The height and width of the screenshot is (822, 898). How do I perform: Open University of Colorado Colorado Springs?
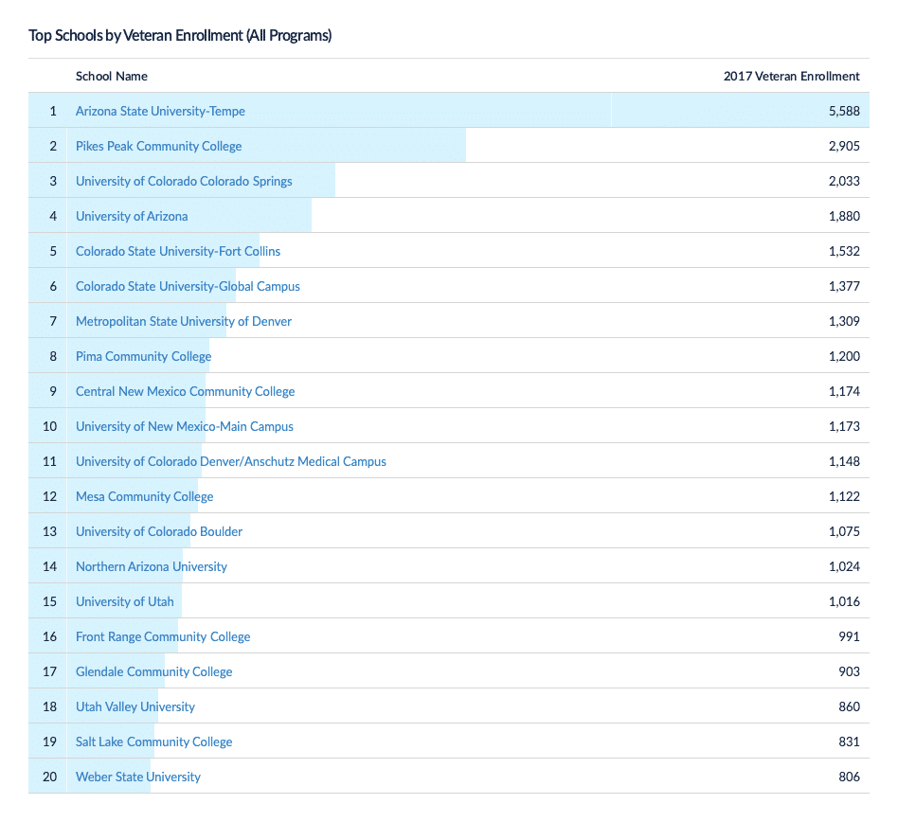(x=184, y=181)
